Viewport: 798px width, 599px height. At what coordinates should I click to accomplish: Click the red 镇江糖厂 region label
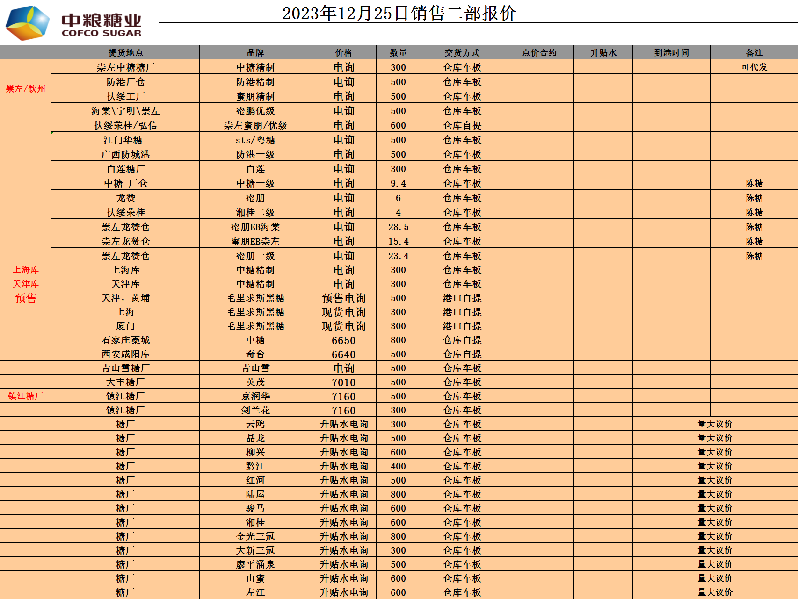point(26,396)
